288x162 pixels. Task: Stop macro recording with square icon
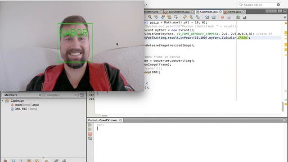pos(229,17)
